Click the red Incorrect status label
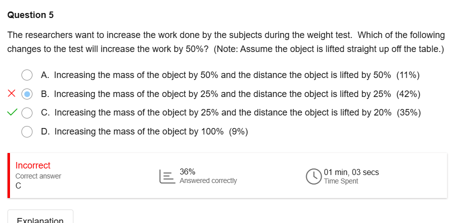Image resolution: width=456 pixels, height=223 pixels. [x=33, y=165]
